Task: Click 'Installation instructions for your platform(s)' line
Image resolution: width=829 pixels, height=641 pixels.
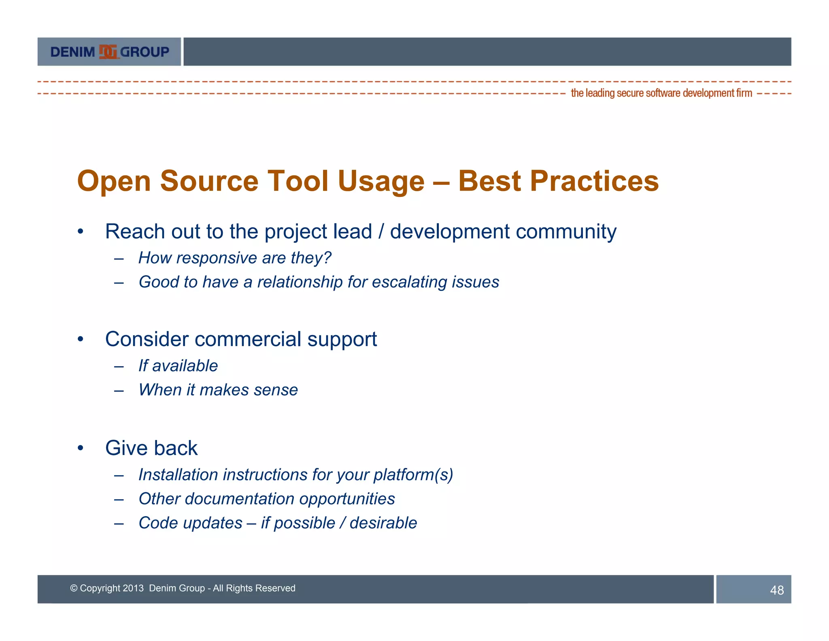Action: click(x=295, y=475)
